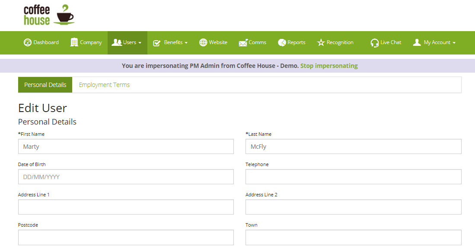The height and width of the screenshot is (250, 475).
Task: Select the Personal Details tab
Action: tap(45, 84)
